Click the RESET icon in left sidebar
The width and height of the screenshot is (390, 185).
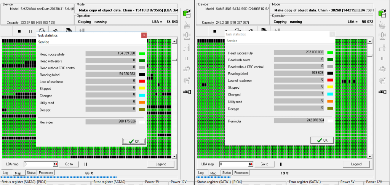[187, 25]
